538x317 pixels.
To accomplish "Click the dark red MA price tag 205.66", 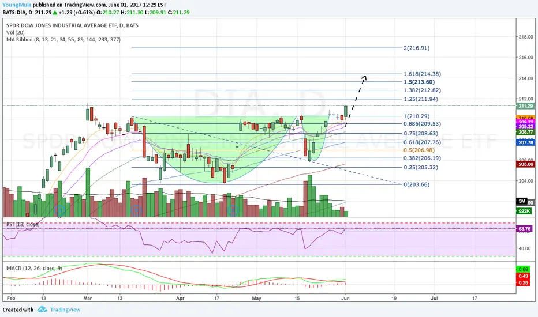I will [x=525, y=164].
